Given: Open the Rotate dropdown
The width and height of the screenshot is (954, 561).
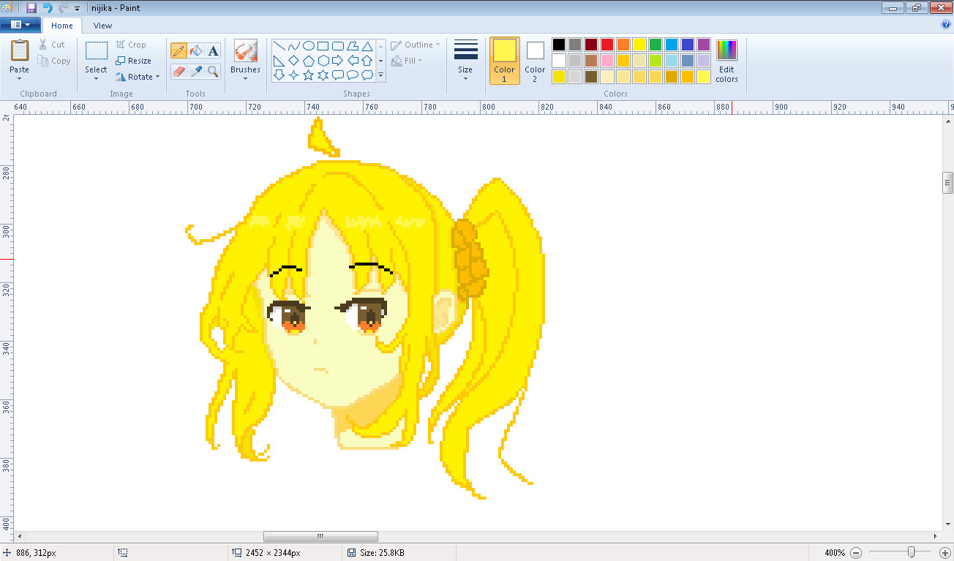Looking at the screenshot, I should 138,77.
